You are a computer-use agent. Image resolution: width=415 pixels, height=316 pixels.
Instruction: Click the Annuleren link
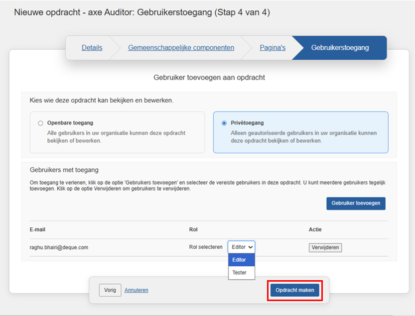point(136,290)
